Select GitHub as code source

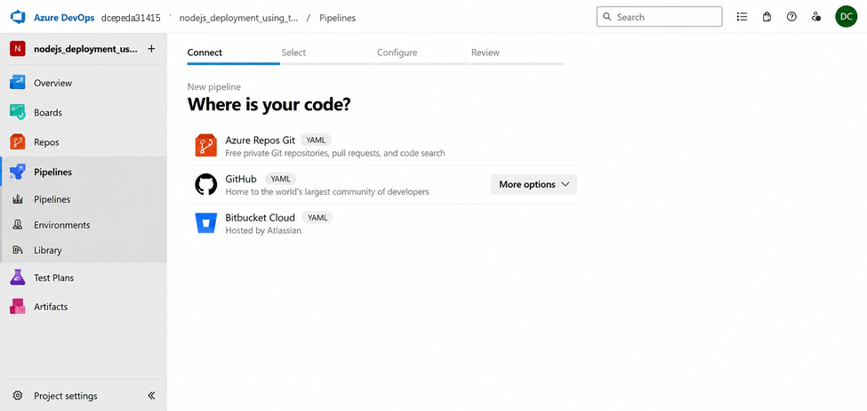(384, 184)
